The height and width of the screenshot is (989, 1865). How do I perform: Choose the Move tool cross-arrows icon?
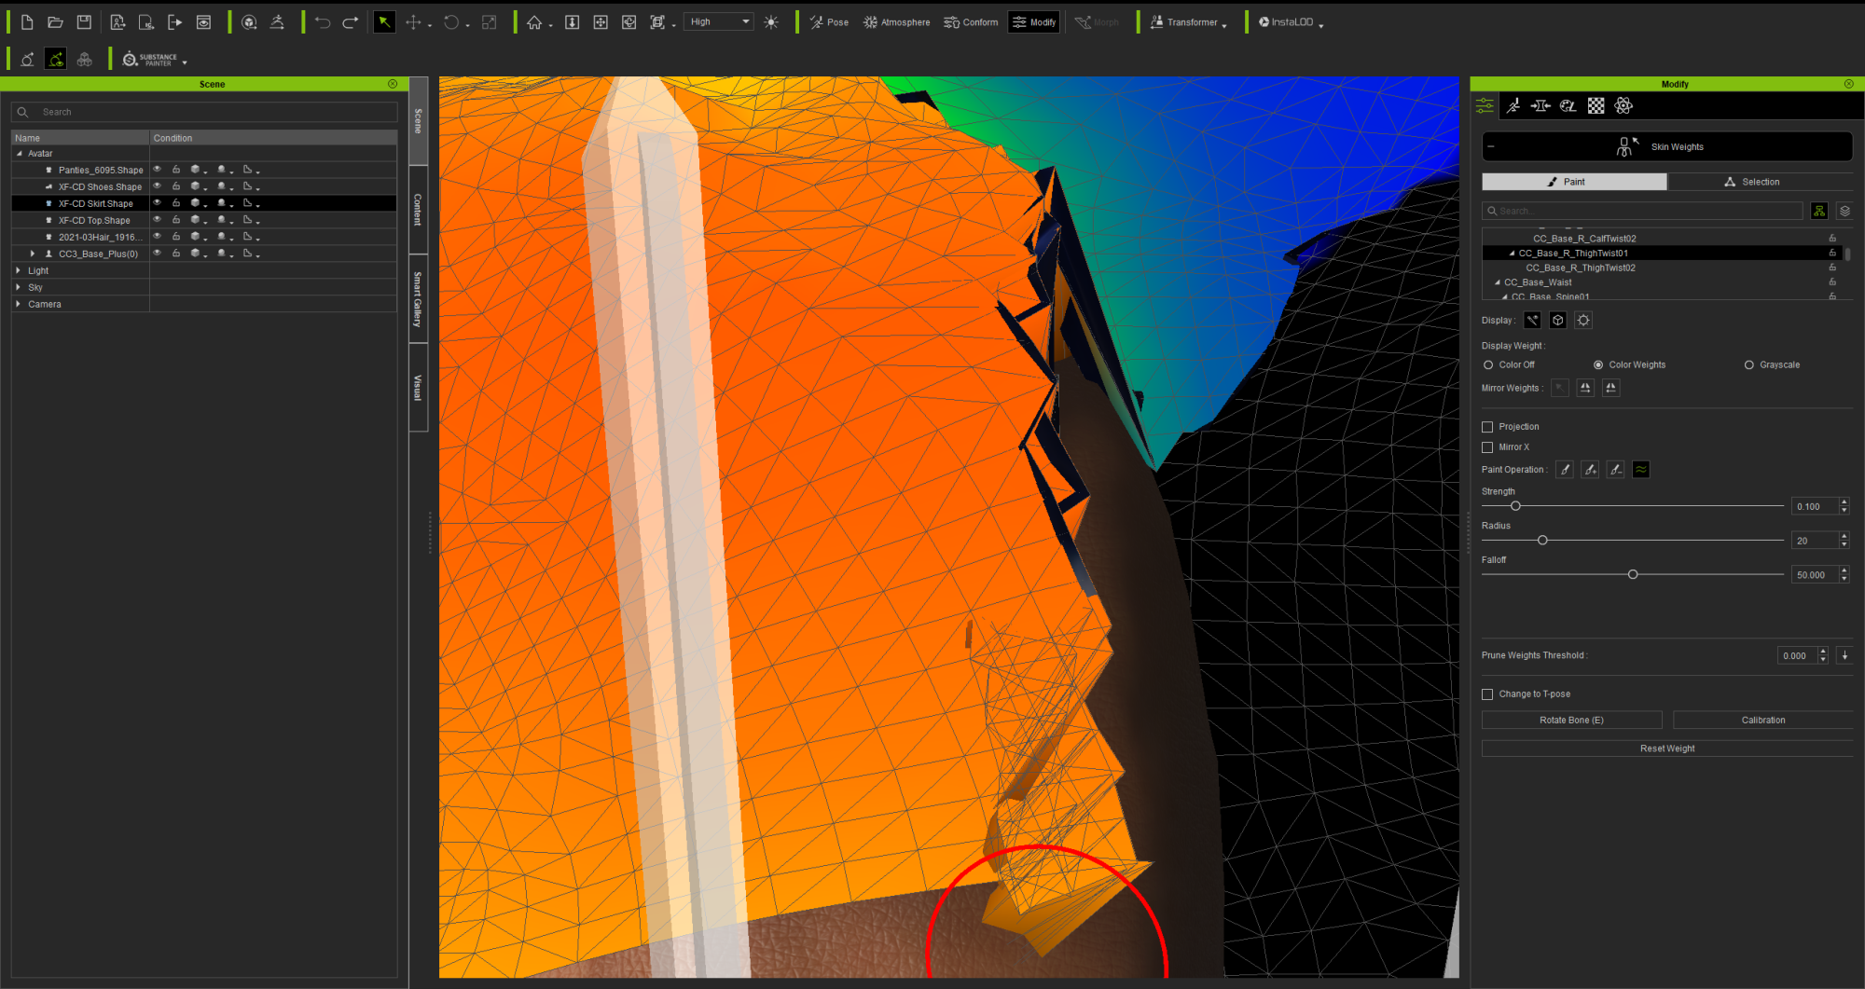(x=413, y=22)
